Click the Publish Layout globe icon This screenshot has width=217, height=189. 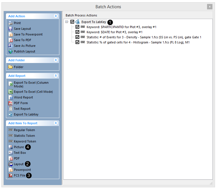click(x=11, y=51)
